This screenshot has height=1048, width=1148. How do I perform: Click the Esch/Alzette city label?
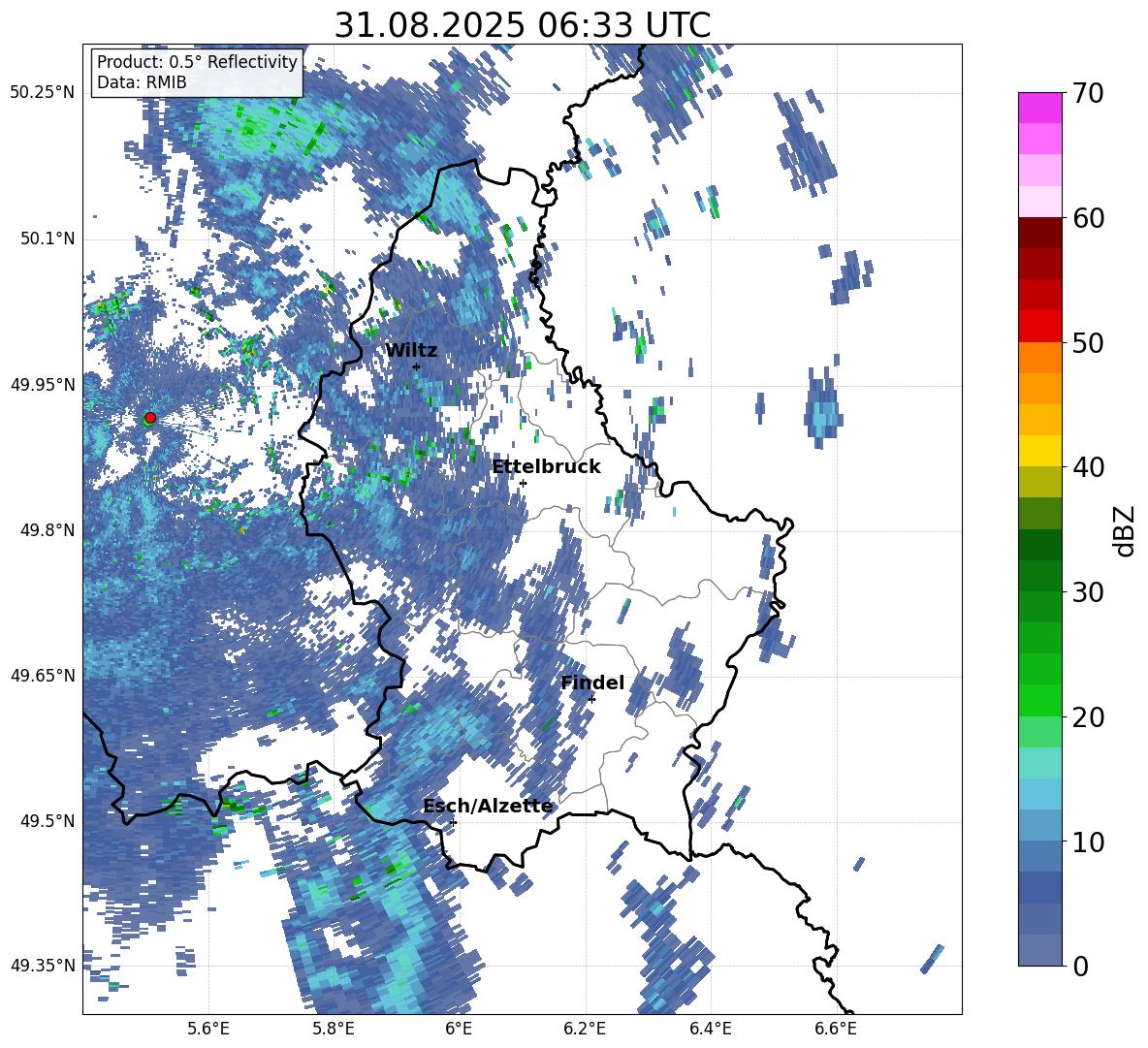[488, 807]
